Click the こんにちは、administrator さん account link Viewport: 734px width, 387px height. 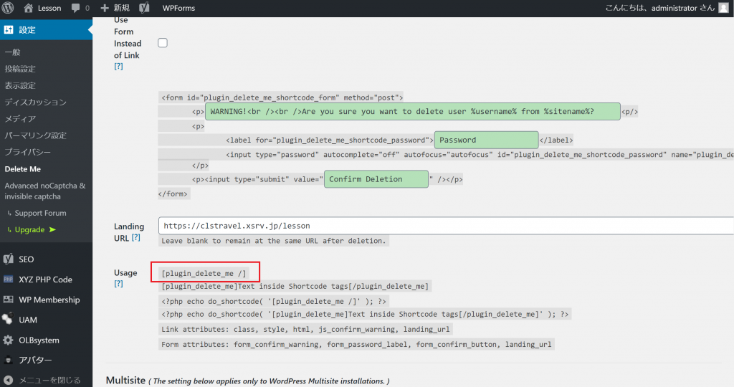tap(660, 8)
